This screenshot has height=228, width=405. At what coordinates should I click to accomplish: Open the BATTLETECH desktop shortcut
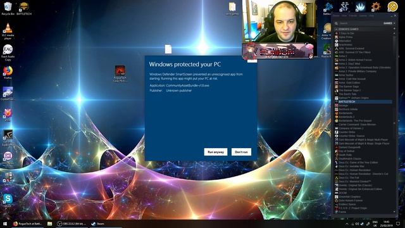[24, 8]
